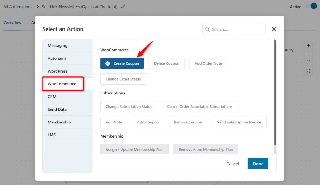Zoom out with the minus canvas icon
320x185 pixels.
[x=308, y=54]
